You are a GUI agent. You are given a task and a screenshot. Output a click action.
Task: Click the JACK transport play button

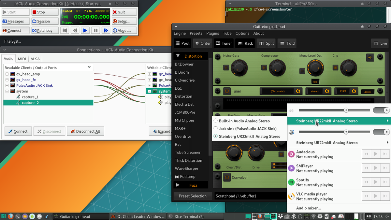coord(85,30)
